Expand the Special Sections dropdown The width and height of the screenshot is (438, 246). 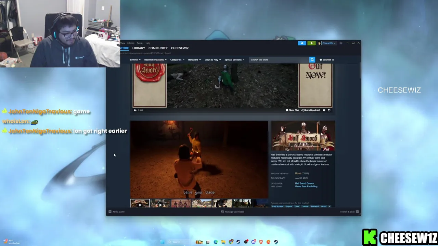coord(234,60)
